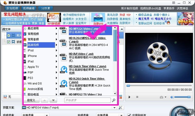The height and width of the screenshot is (116, 195).
Task: Open the app menu icon in title bar
Action: point(174,3)
